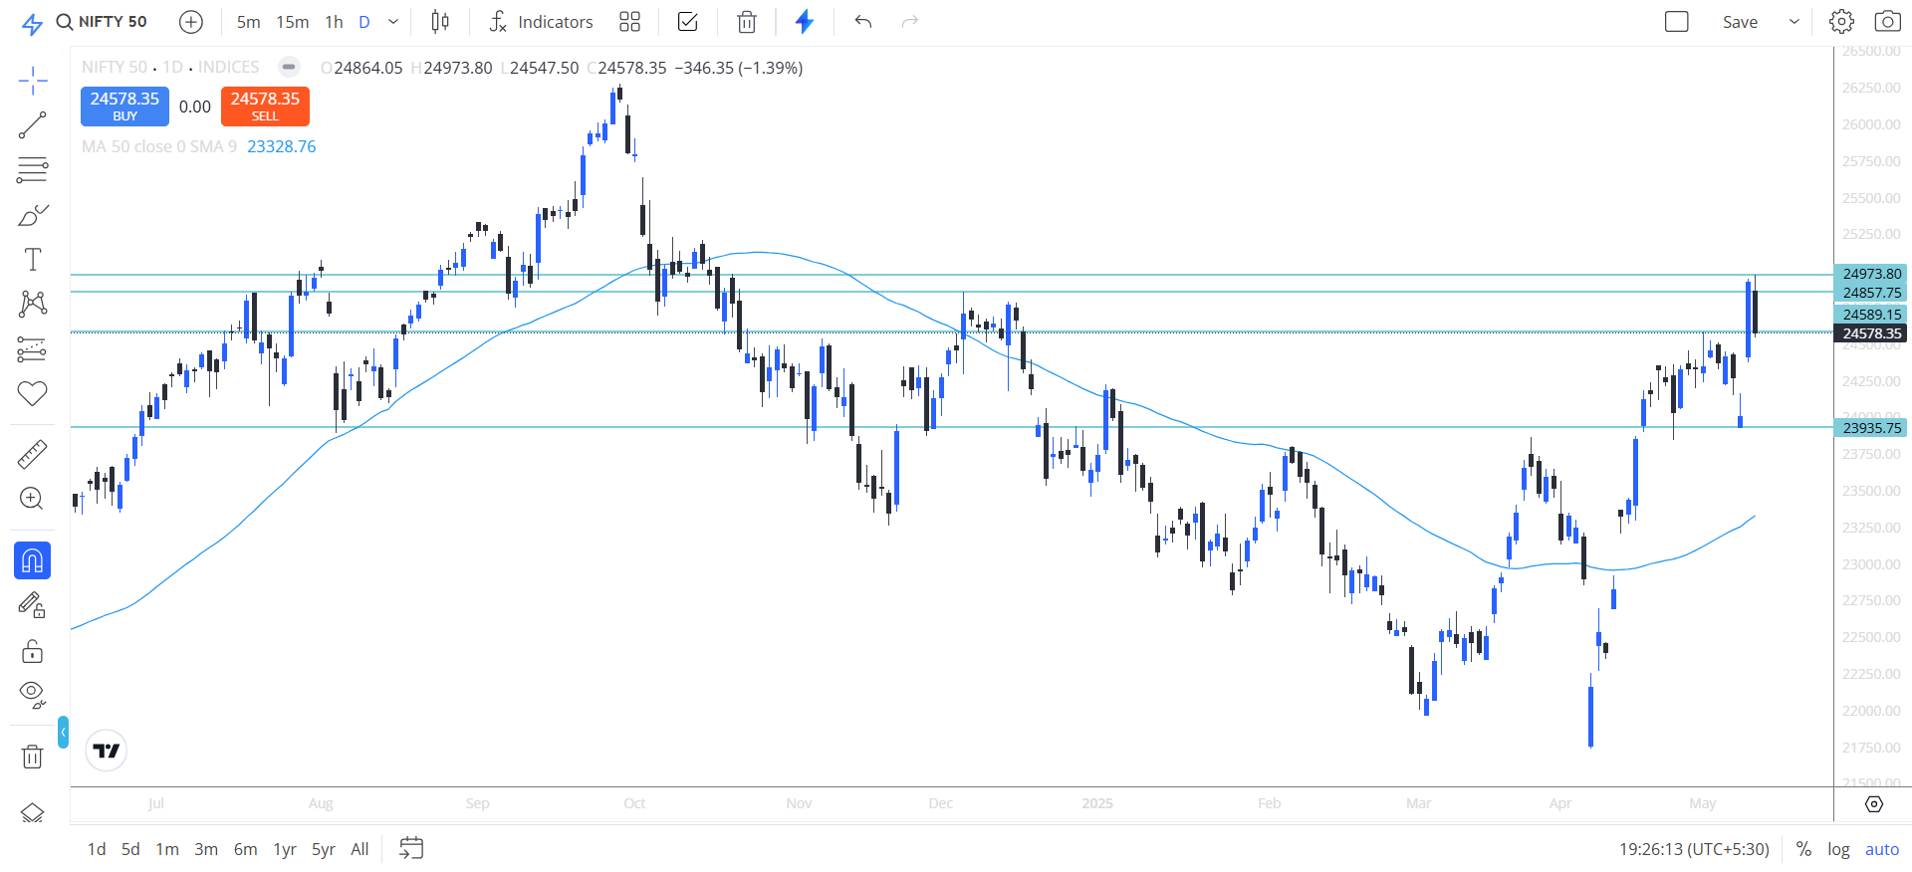
Task: Switch to 15m timeframe
Action: (292, 22)
